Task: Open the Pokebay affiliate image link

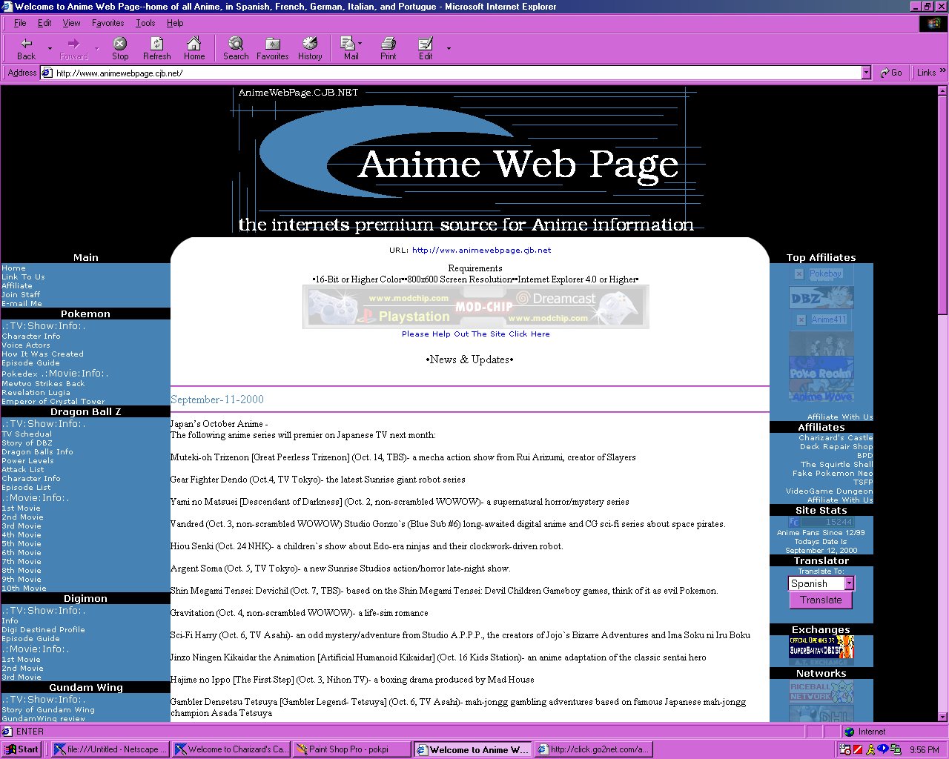Action: coord(821,274)
